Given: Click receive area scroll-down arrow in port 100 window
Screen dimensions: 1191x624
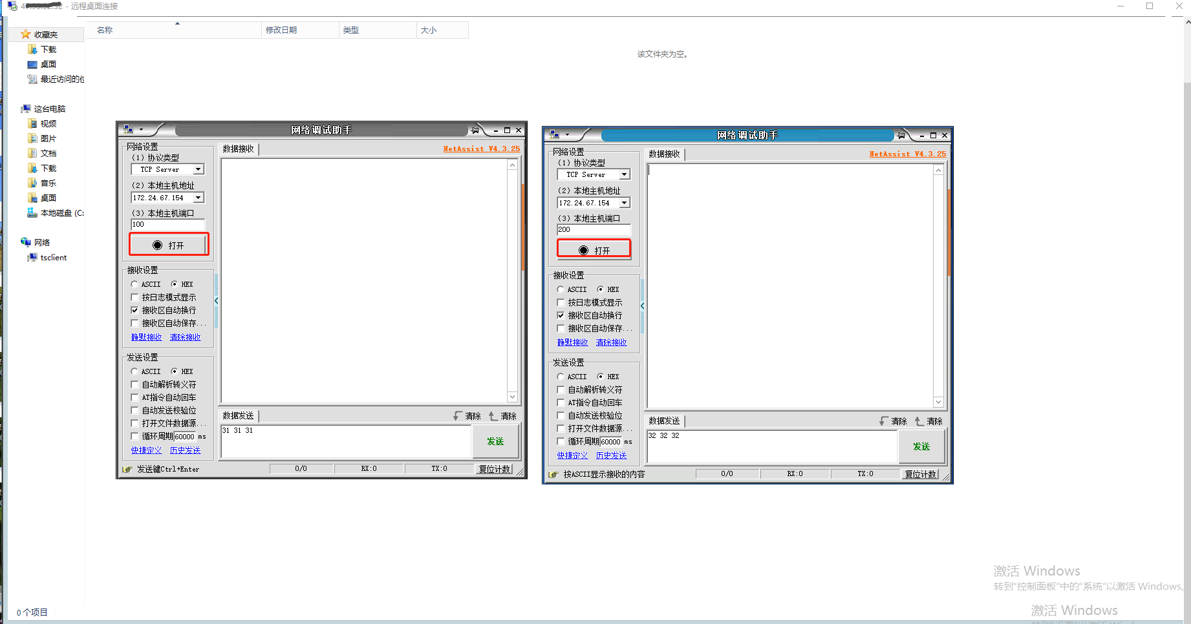Looking at the screenshot, I should [512, 397].
